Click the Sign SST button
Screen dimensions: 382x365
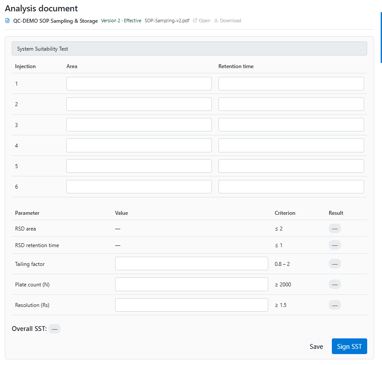(x=349, y=346)
